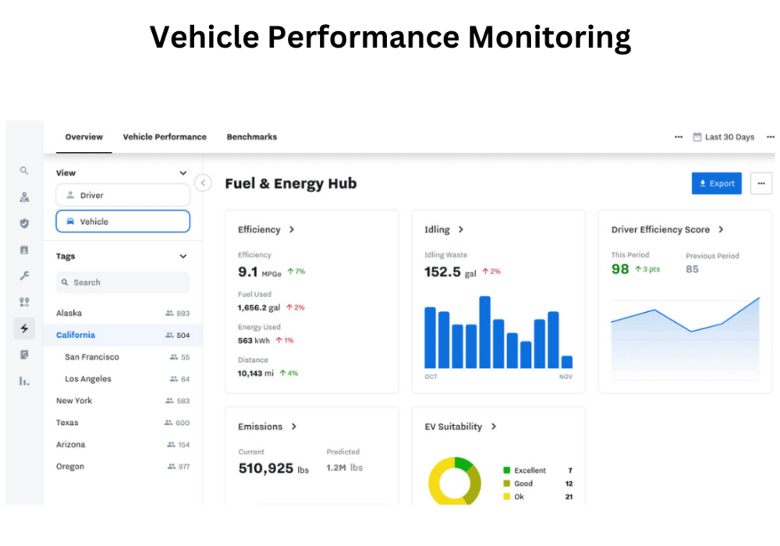Click the search icon in left sidebar

(24, 170)
